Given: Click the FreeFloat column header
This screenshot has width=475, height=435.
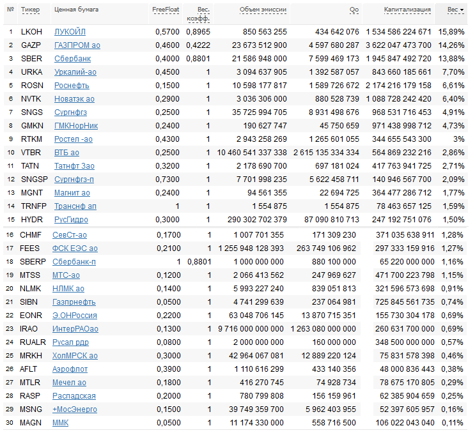Looking at the screenshot, I should pos(166,10).
